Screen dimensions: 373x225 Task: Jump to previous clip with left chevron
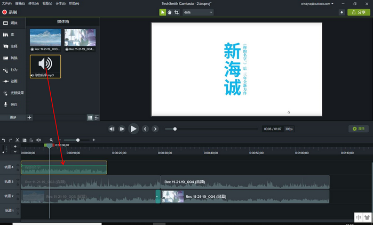pos(145,129)
